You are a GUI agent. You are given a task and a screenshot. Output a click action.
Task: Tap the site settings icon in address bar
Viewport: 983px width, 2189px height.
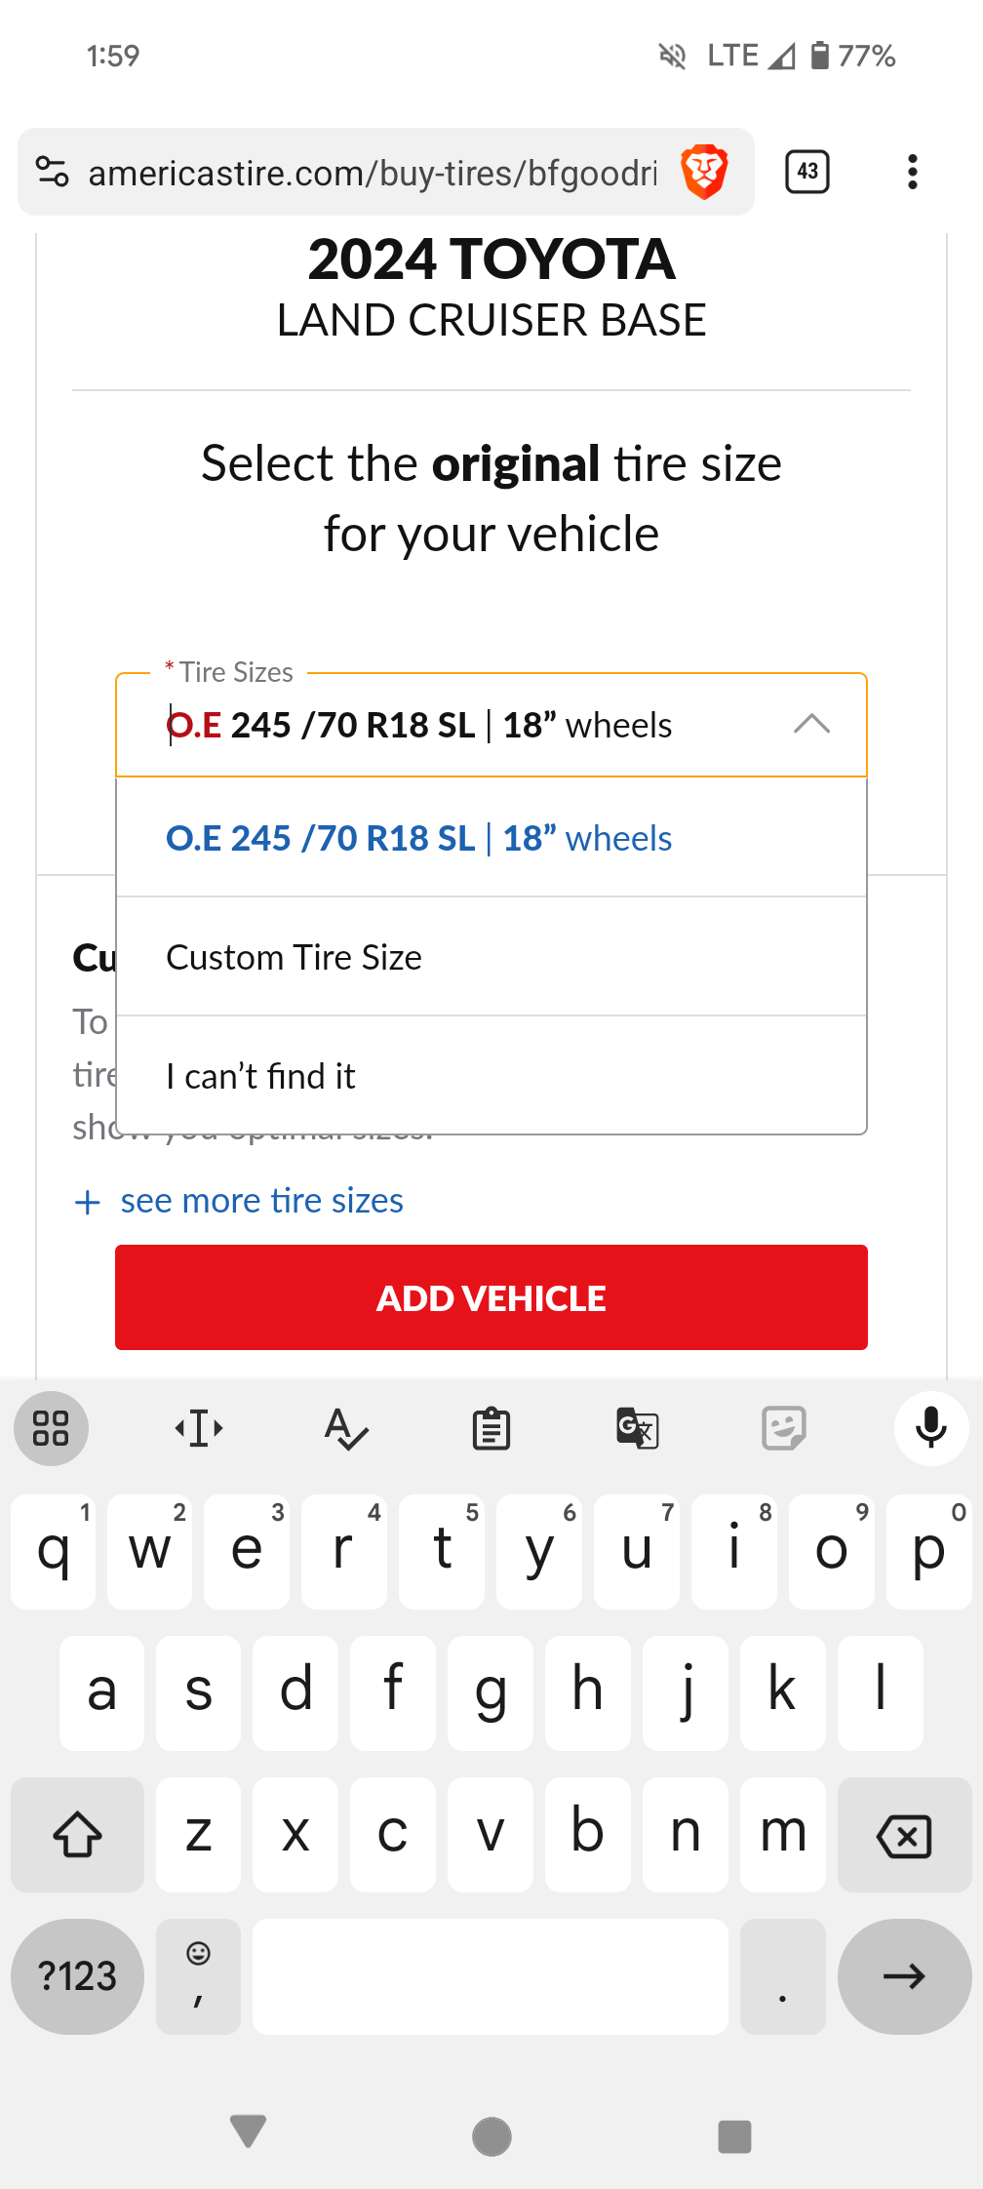click(53, 172)
